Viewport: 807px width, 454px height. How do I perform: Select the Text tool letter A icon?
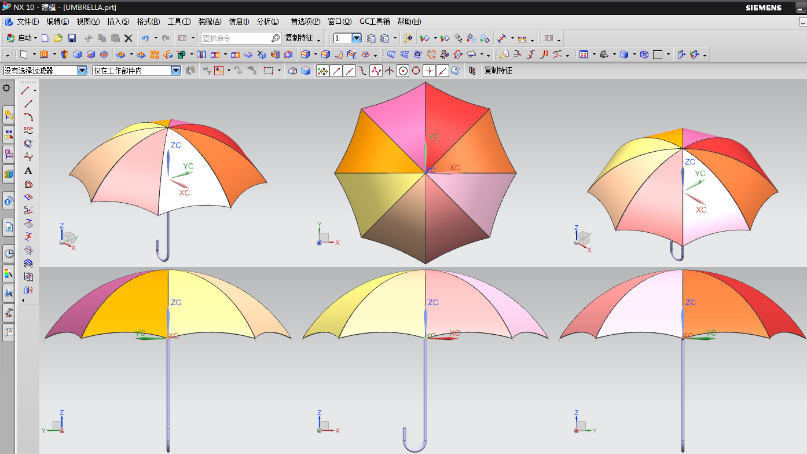(x=28, y=171)
